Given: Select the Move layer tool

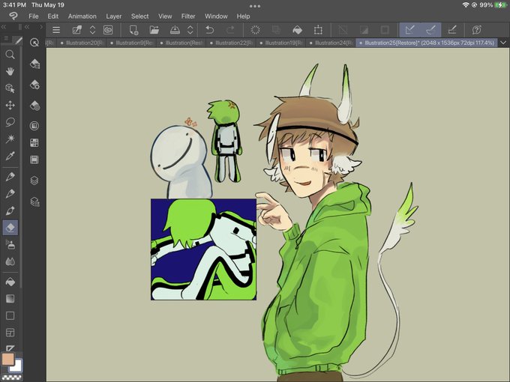Looking at the screenshot, I should 10,105.
